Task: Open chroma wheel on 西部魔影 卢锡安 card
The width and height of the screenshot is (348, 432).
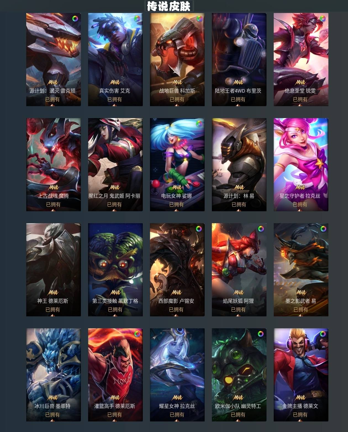Action: click(x=199, y=229)
